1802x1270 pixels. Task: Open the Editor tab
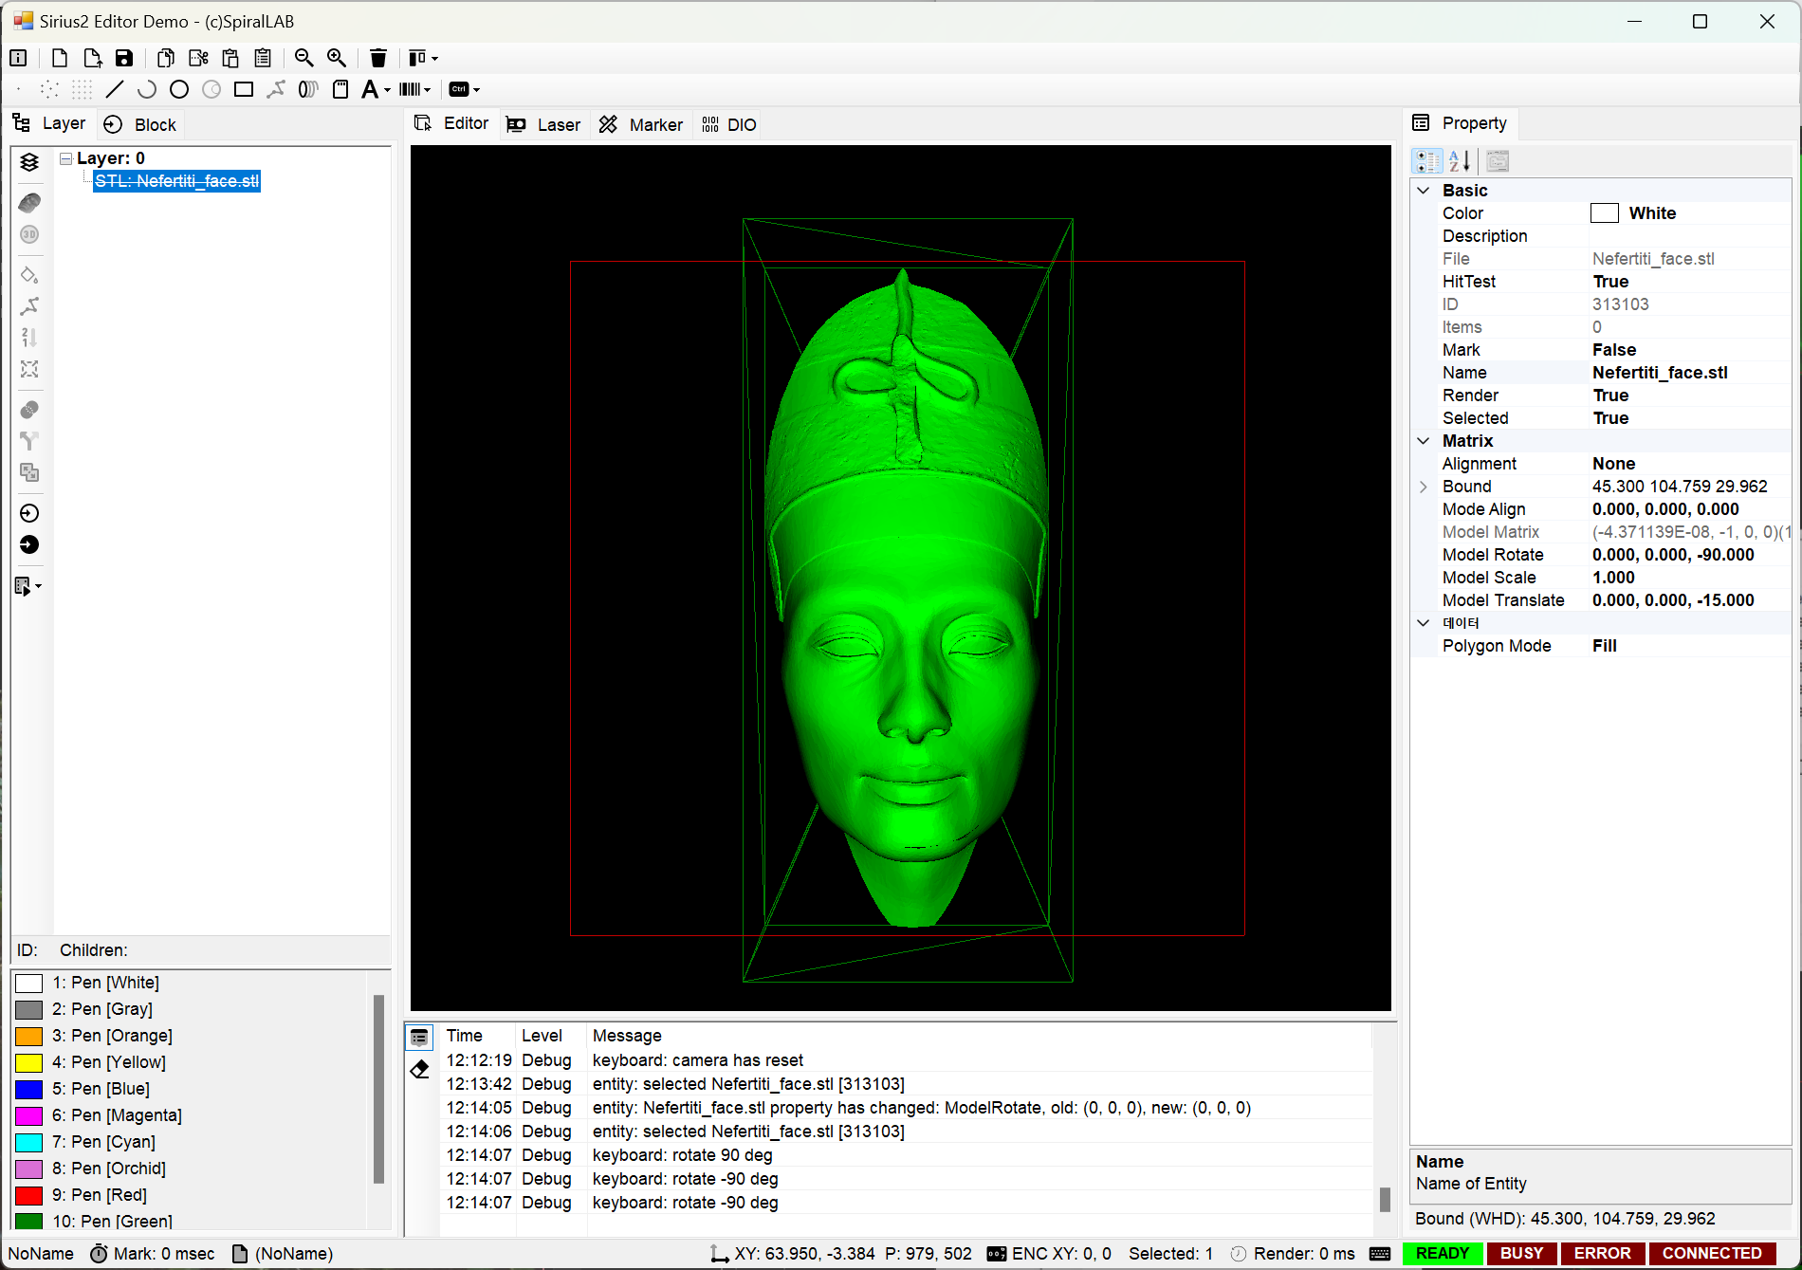(x=452, y=123)
